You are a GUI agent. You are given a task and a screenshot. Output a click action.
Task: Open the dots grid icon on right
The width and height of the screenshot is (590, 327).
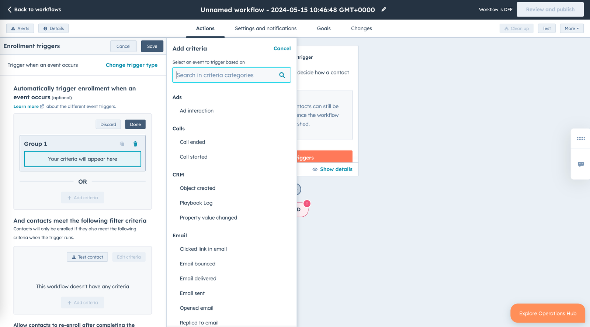coord(580,139)
